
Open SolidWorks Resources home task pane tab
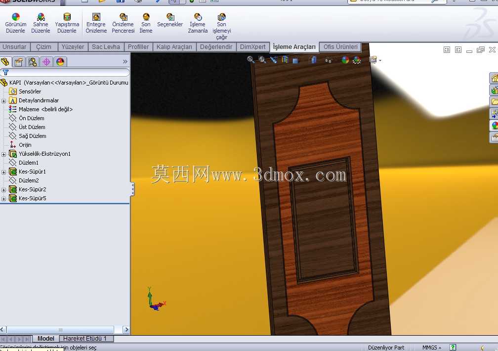[494, 78]
